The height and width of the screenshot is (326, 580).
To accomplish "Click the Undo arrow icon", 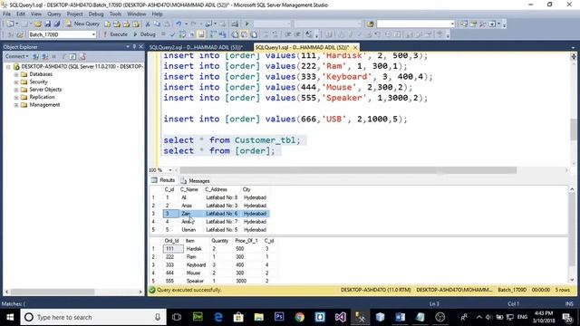I will (x=179, y=24).
